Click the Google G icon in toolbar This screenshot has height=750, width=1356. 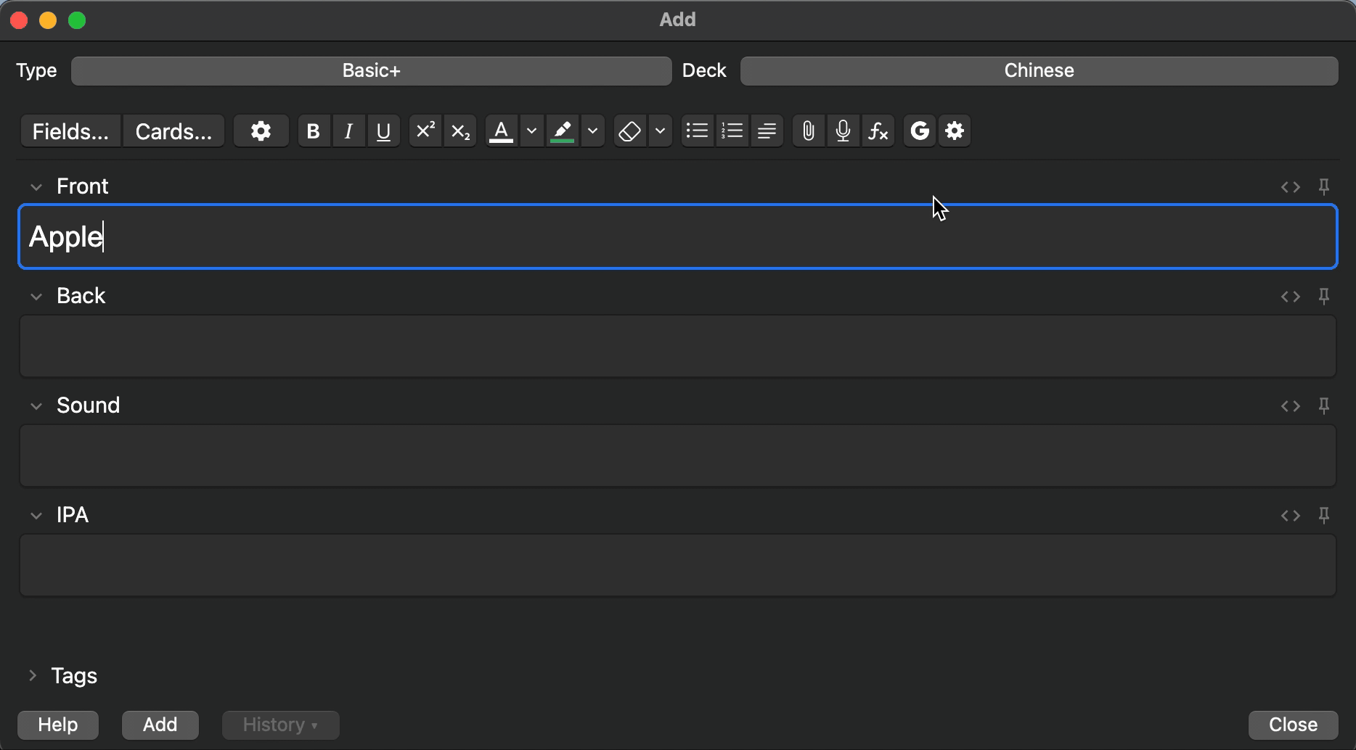pyautogui.click(x=919, y=131)
